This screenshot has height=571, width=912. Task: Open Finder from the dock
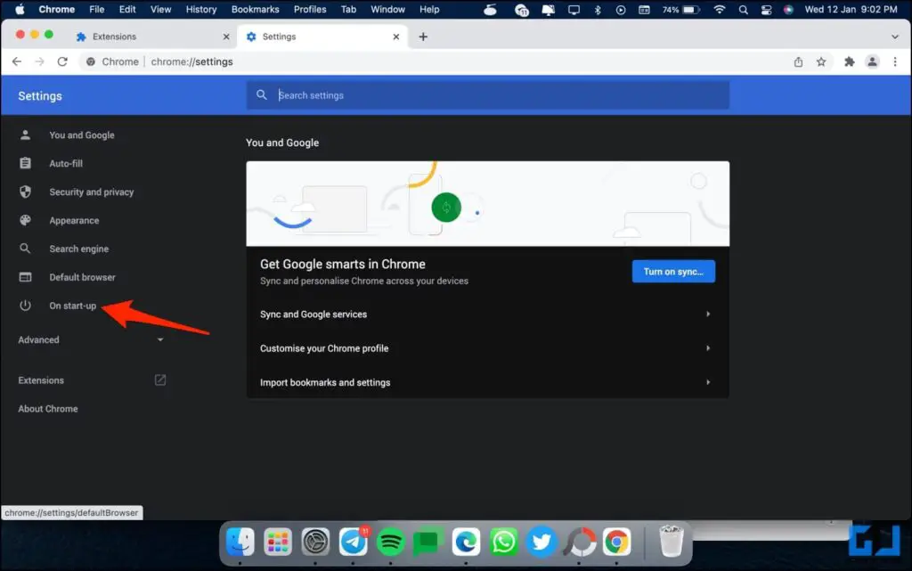pyautogui.click(x=240, y=542)
